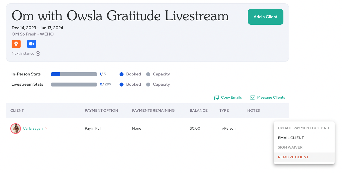Image resolution: width=342 pixels, height=173 pixels.
Task: Click the Add a Client button
Action: click(x=265, y=17)
